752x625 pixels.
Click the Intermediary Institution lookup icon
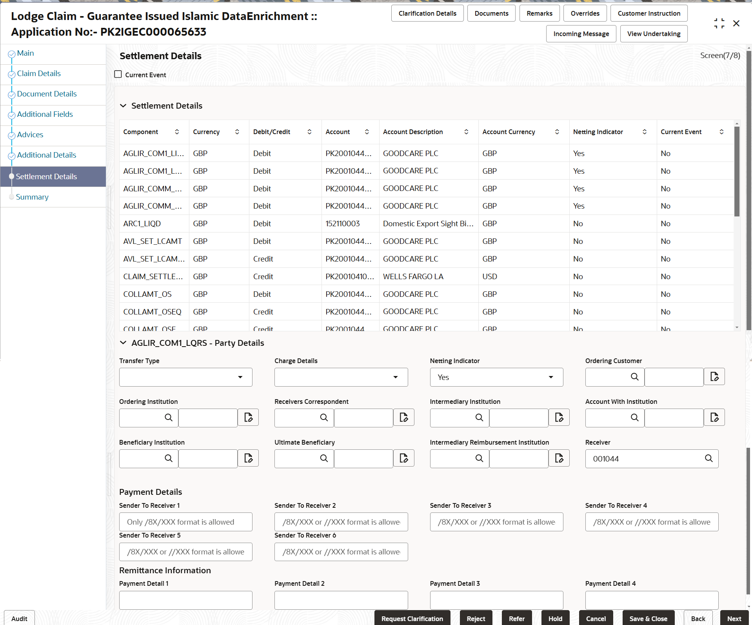click(479, 418)
